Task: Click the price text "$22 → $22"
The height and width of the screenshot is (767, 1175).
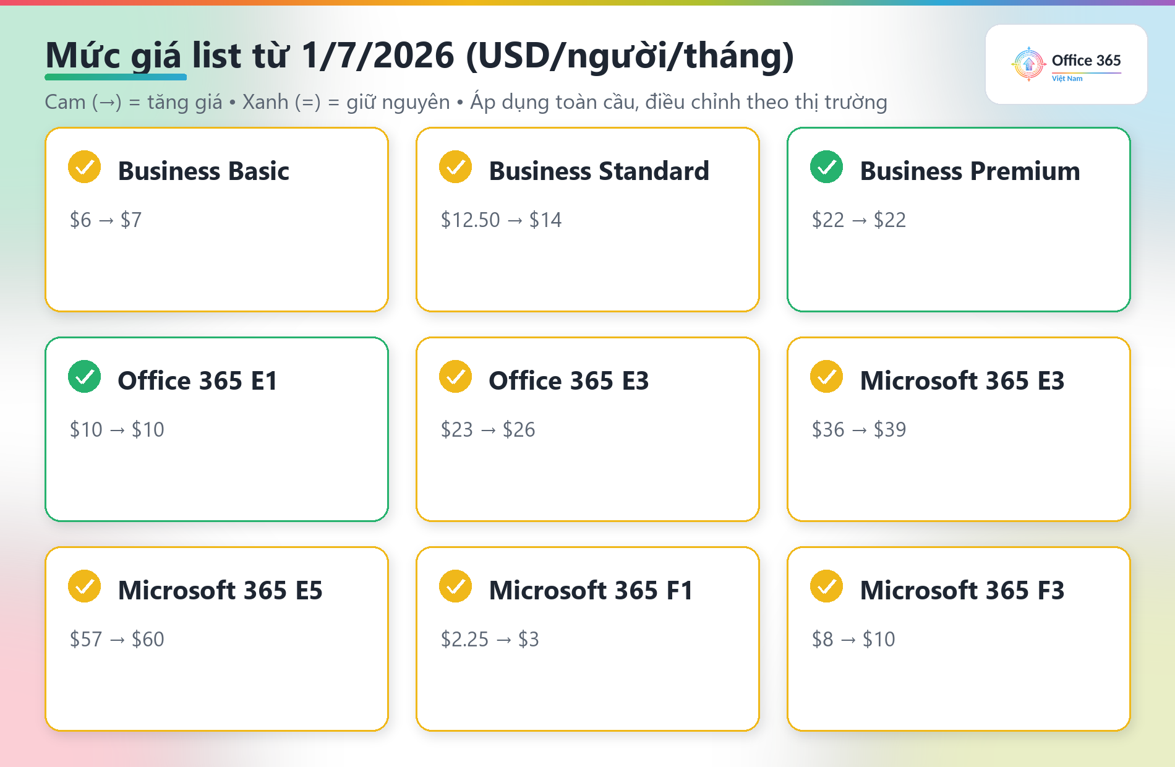Action: [x=859, y=220]
